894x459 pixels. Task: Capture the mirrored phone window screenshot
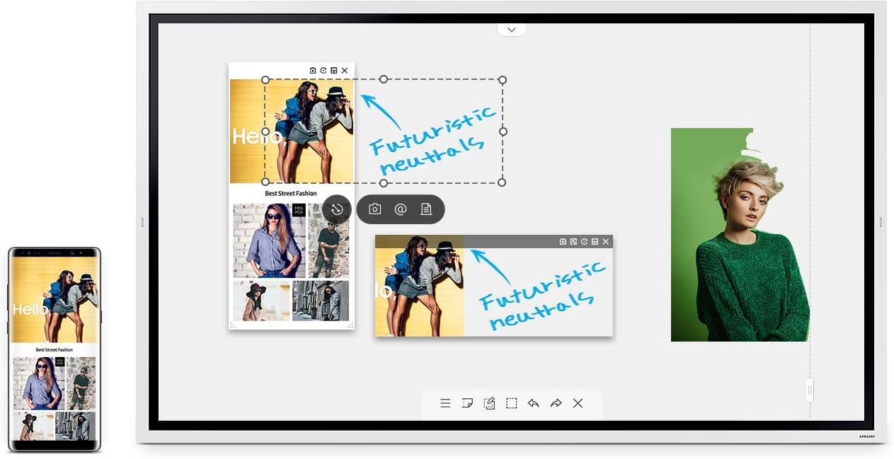pyautogui.click(x=313, y=71)
